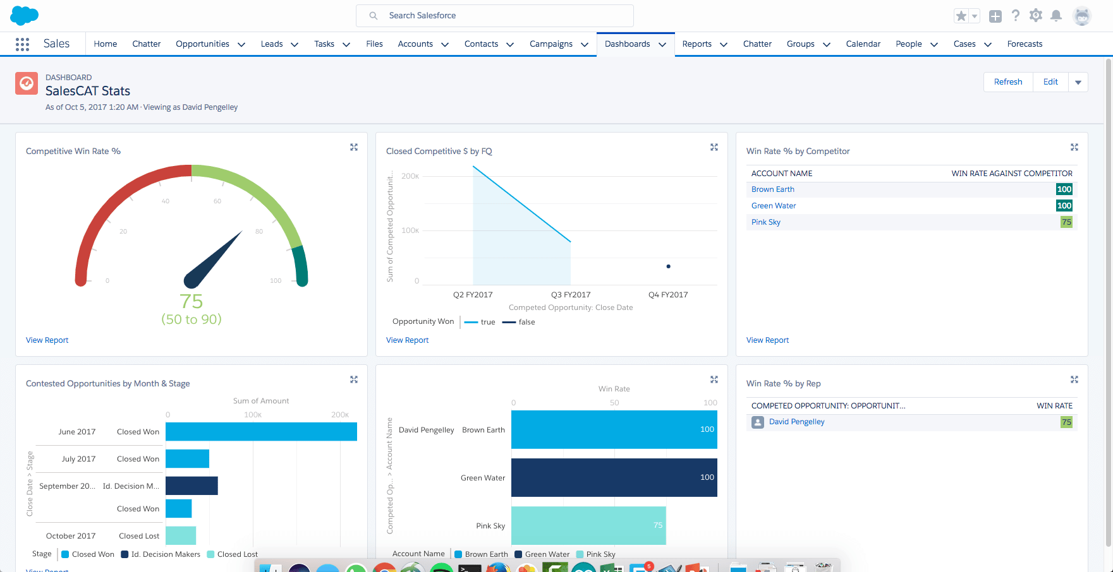Open your user profile avatar
The width and height of the screenshot is (1113, 572).
(x=1083, y=15)
